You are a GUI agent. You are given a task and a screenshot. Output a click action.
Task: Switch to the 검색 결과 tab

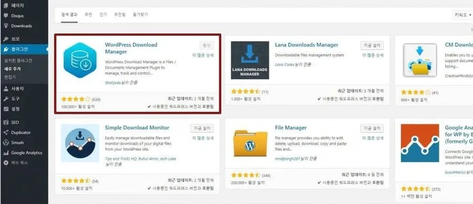(x=69, y=15)
